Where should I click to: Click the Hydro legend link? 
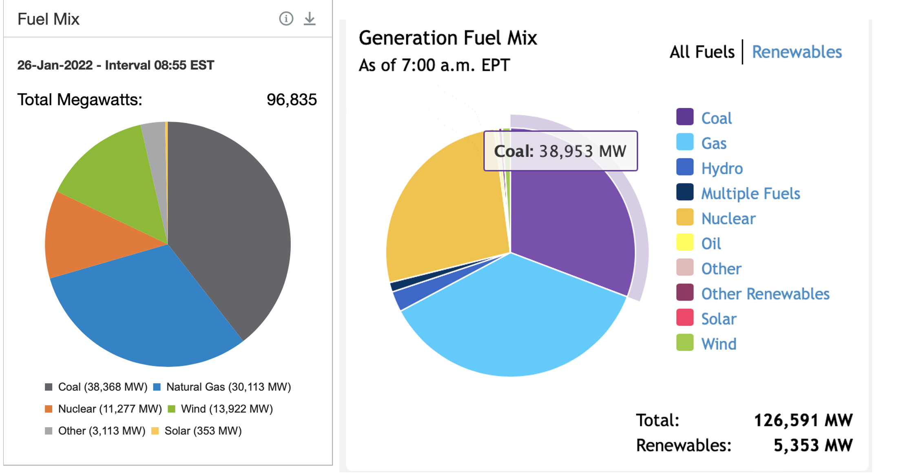722,168
